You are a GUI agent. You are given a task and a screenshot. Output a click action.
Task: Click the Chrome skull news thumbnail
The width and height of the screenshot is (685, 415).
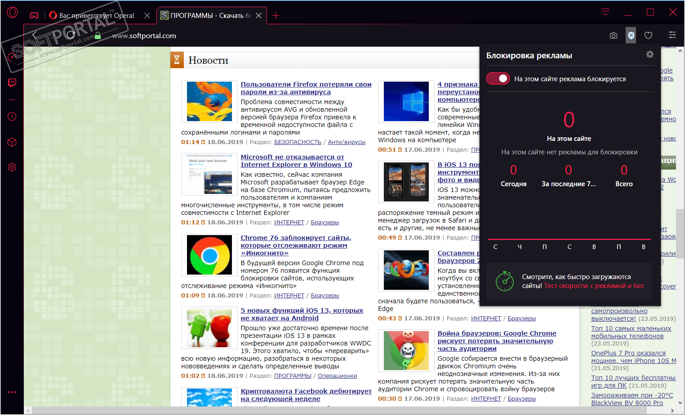tap(406, 350)
